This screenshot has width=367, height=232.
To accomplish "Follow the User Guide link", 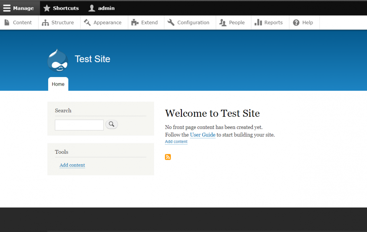I will (x=202, y=135).
